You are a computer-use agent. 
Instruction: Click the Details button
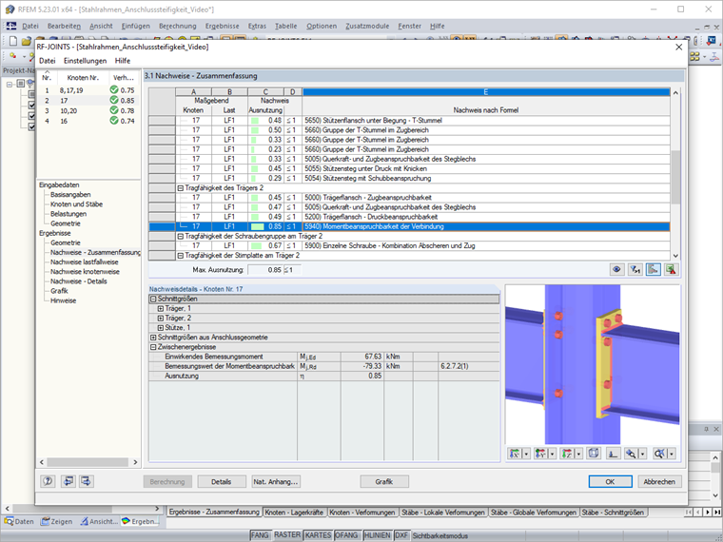(x=222, y=482)
